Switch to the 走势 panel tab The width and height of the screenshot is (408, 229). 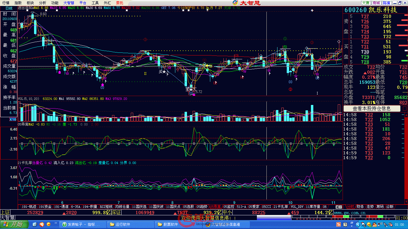[x=370, y=206]
